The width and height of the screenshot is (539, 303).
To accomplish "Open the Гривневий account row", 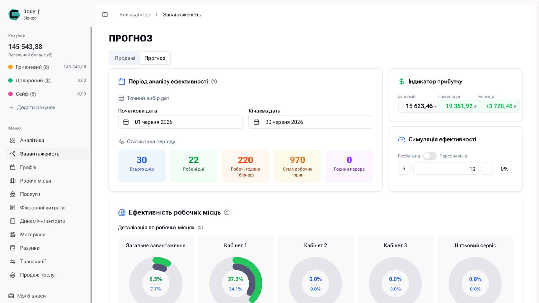I will (47, 67).
